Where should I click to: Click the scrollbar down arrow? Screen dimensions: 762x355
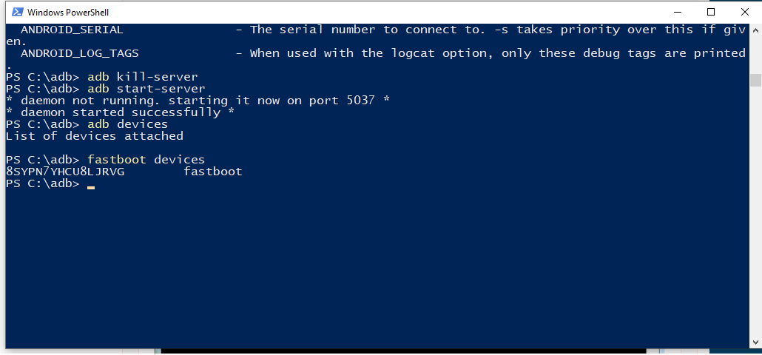point(755,342)
